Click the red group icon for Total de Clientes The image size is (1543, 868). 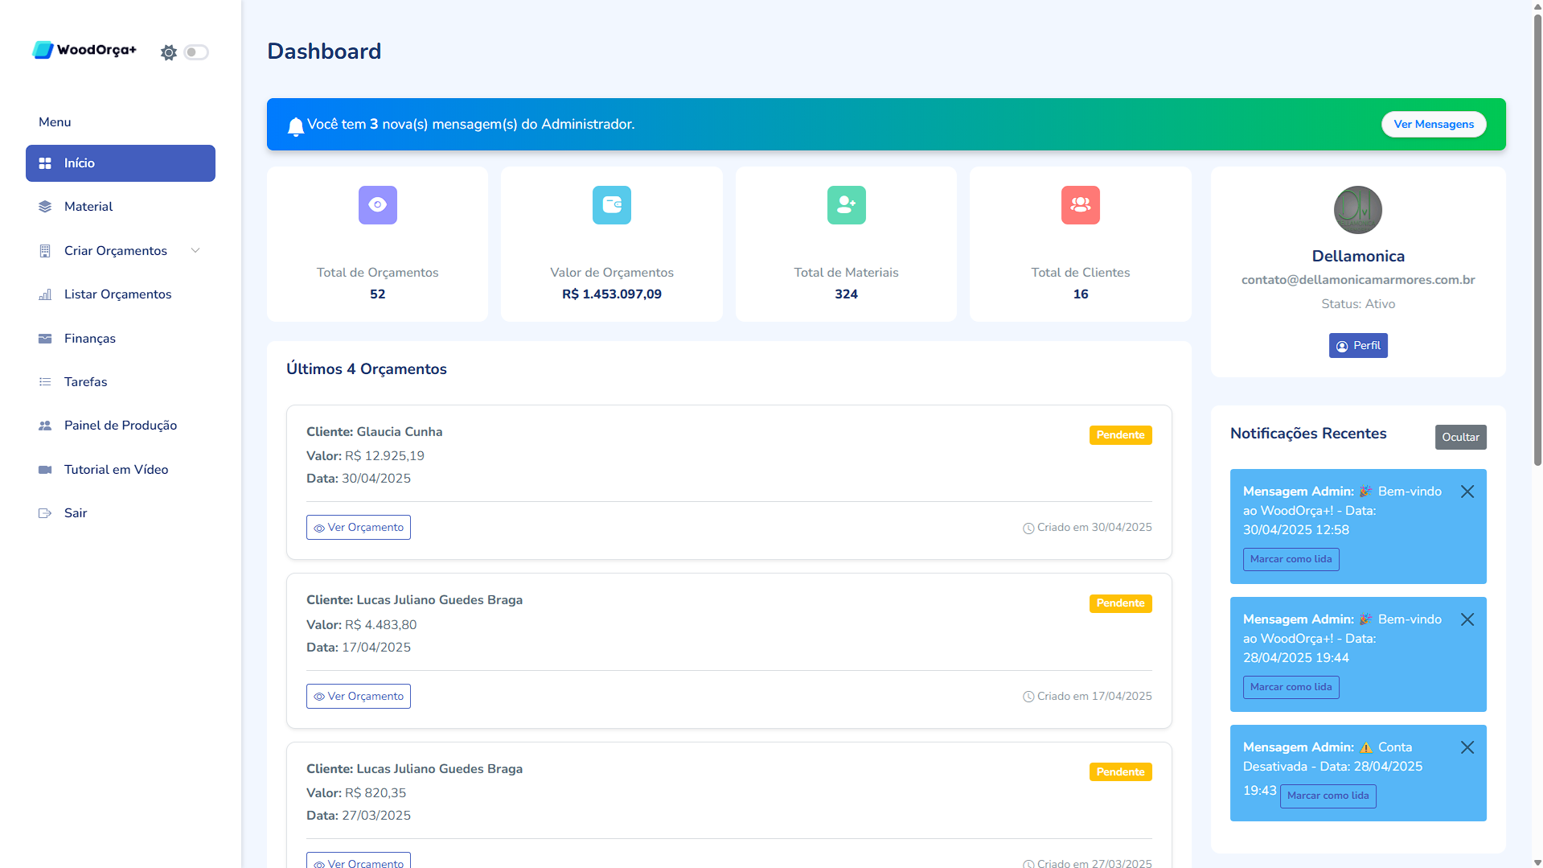(x=1080, y=205)
